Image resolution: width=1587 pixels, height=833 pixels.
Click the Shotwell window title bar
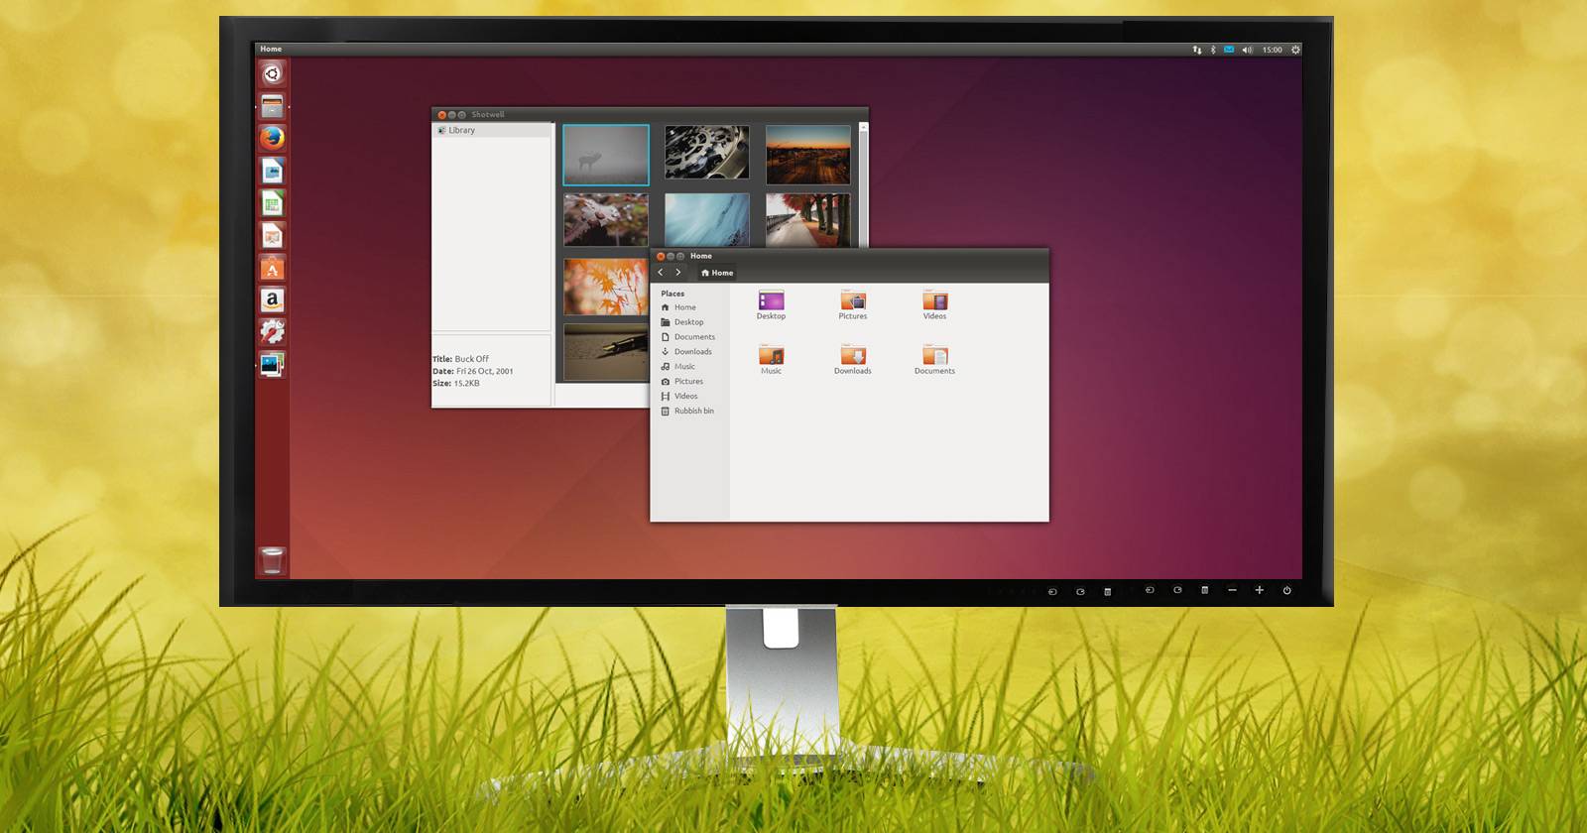650,115
